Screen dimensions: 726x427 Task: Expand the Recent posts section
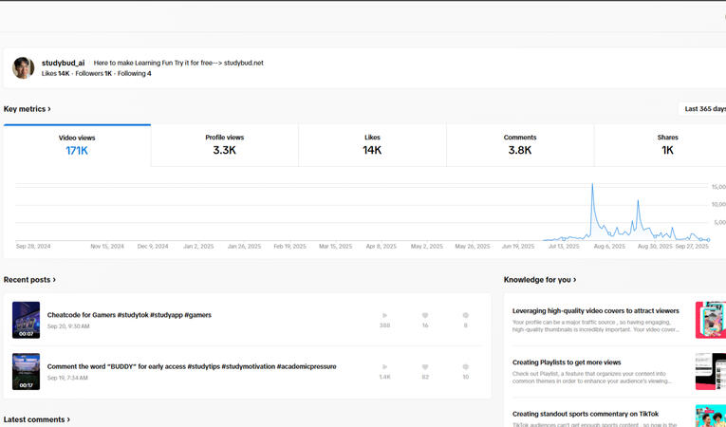pyautogui.click(x=29, y=280)
